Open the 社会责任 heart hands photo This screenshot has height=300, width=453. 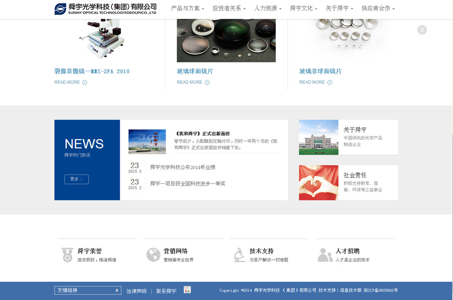click(x=319, y=182)
